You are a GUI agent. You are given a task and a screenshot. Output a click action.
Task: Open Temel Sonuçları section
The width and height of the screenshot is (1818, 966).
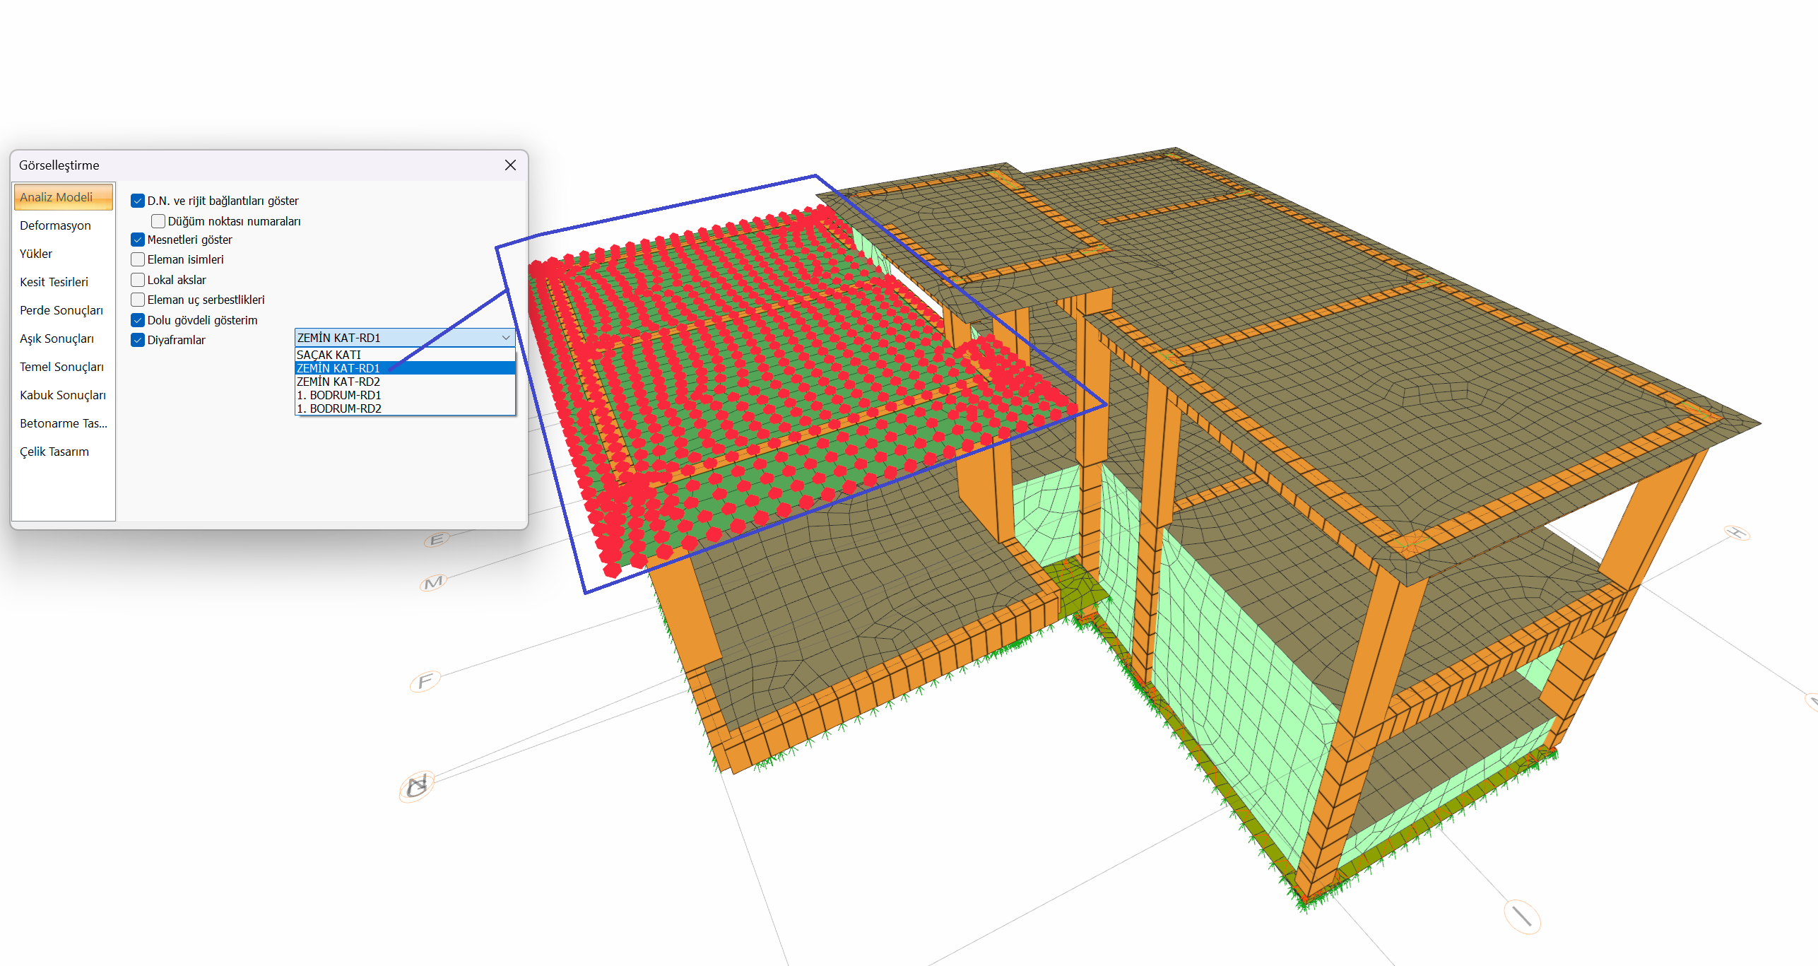(61, 367)
